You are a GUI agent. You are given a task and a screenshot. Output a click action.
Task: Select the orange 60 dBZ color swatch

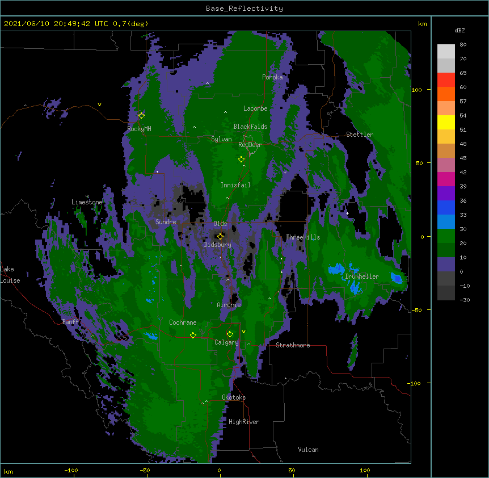tap(446, 94)
